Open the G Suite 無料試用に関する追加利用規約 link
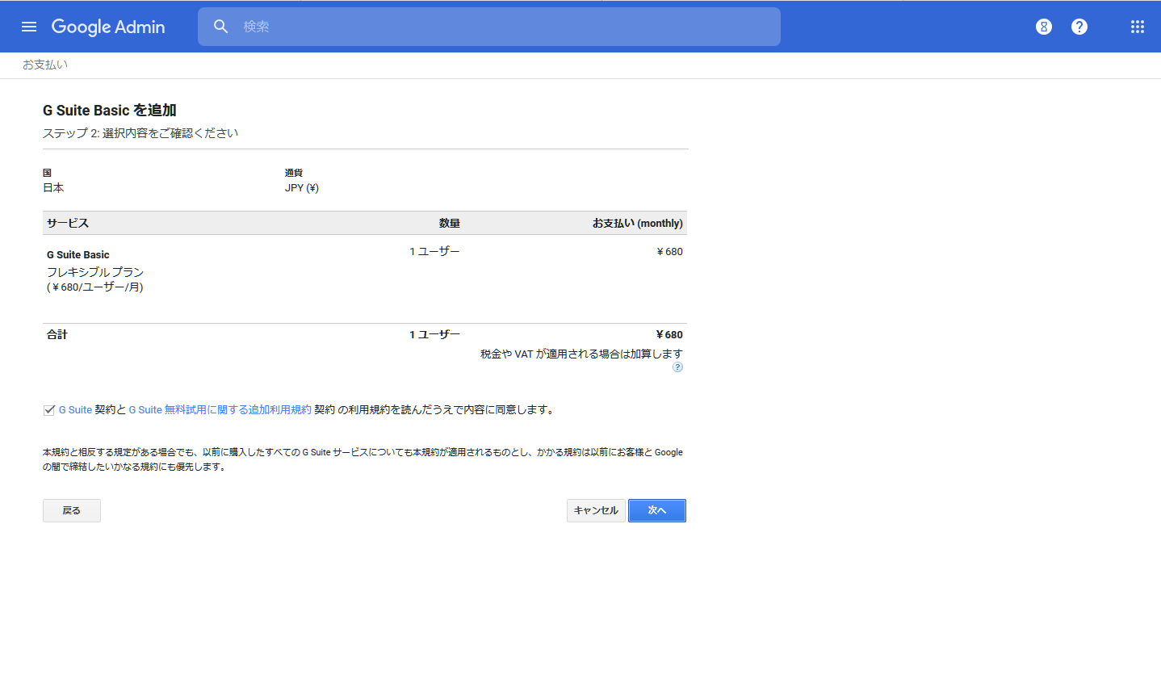Image resolution: width=1161 pixels, height=679 pixels. click(220, 410)
